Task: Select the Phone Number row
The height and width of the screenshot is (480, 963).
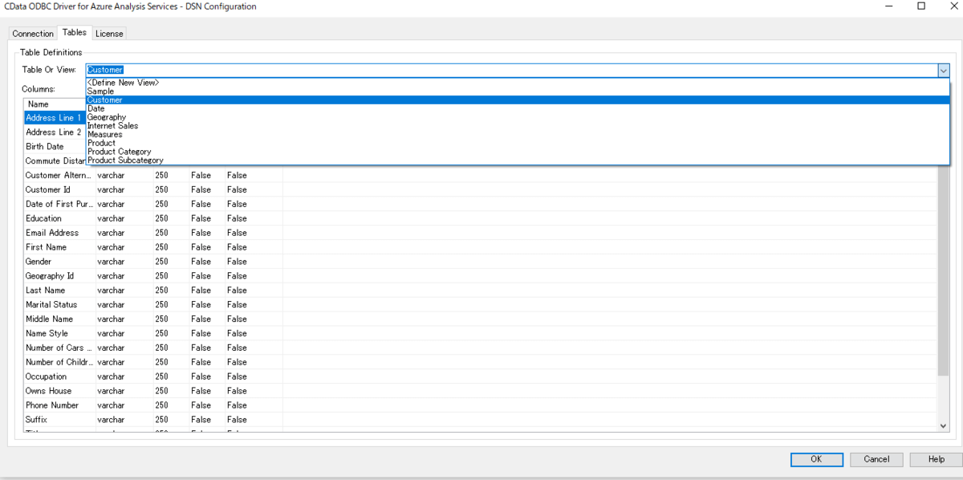Action: click(x=152, y=405)
